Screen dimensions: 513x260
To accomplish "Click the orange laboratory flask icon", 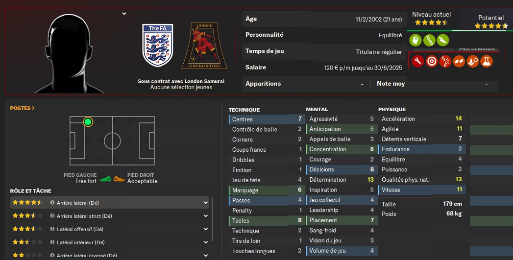I will pyautogui.click(x=487, y=61).
